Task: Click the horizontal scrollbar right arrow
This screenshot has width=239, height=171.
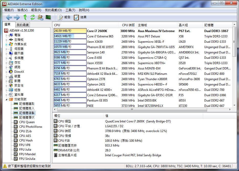Action: (x=230, y=109)
